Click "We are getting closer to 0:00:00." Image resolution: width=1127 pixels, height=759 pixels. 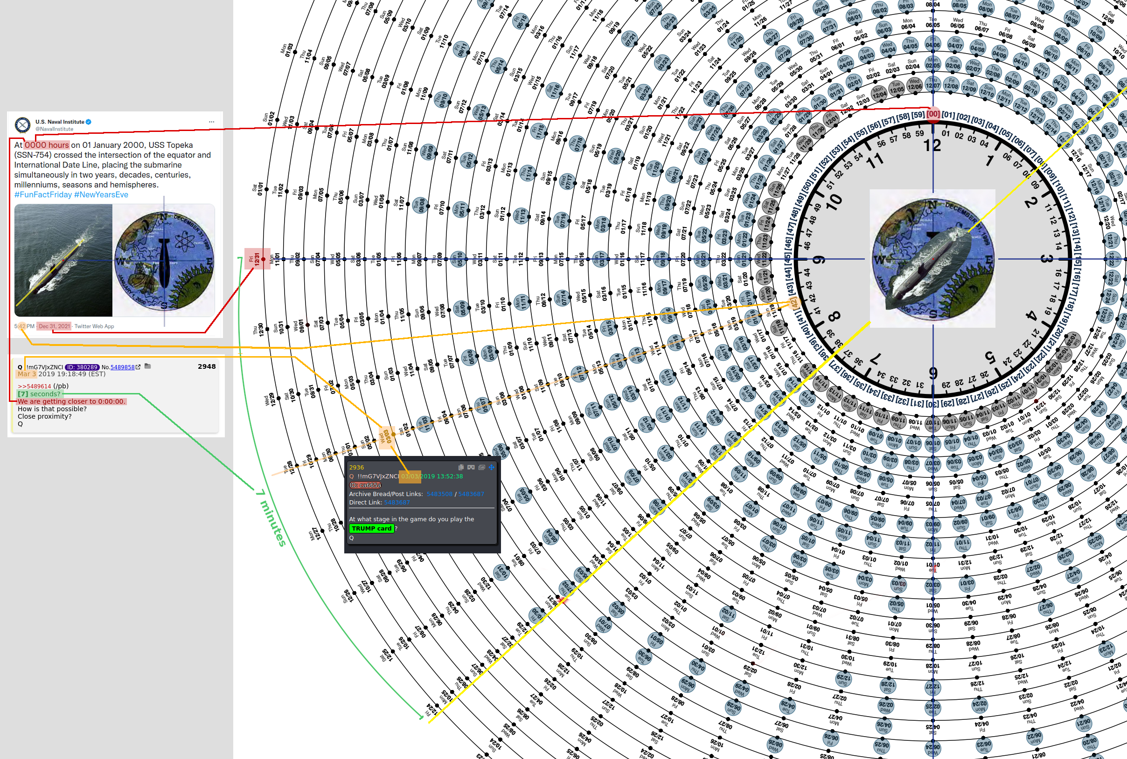pyautogui.click(x=72, y=401)
